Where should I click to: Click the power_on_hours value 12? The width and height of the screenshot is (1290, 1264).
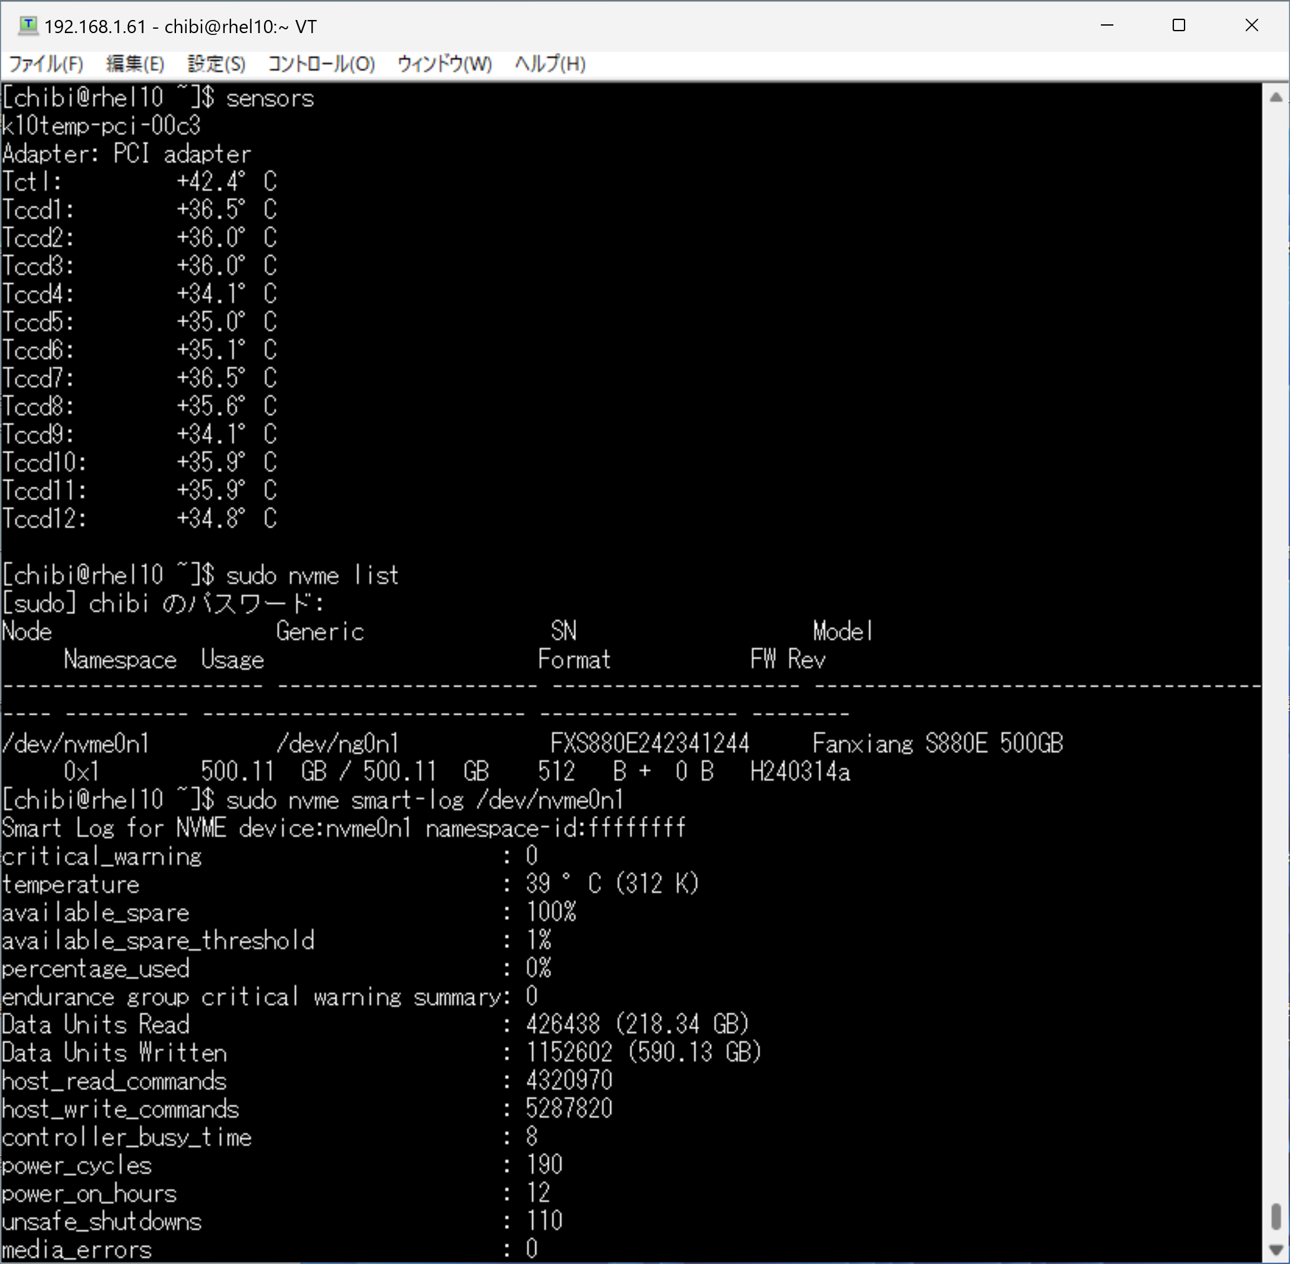[x=538, y=1193]
